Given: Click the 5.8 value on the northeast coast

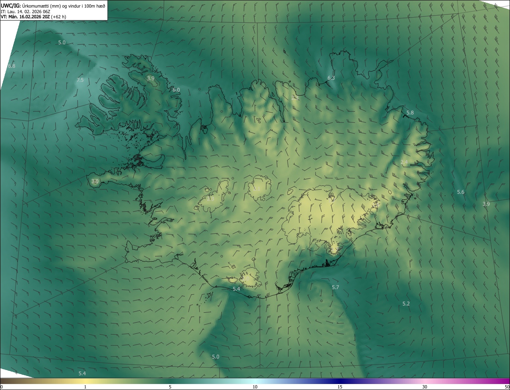Looking at the screenshot, I should pos(410,113).
